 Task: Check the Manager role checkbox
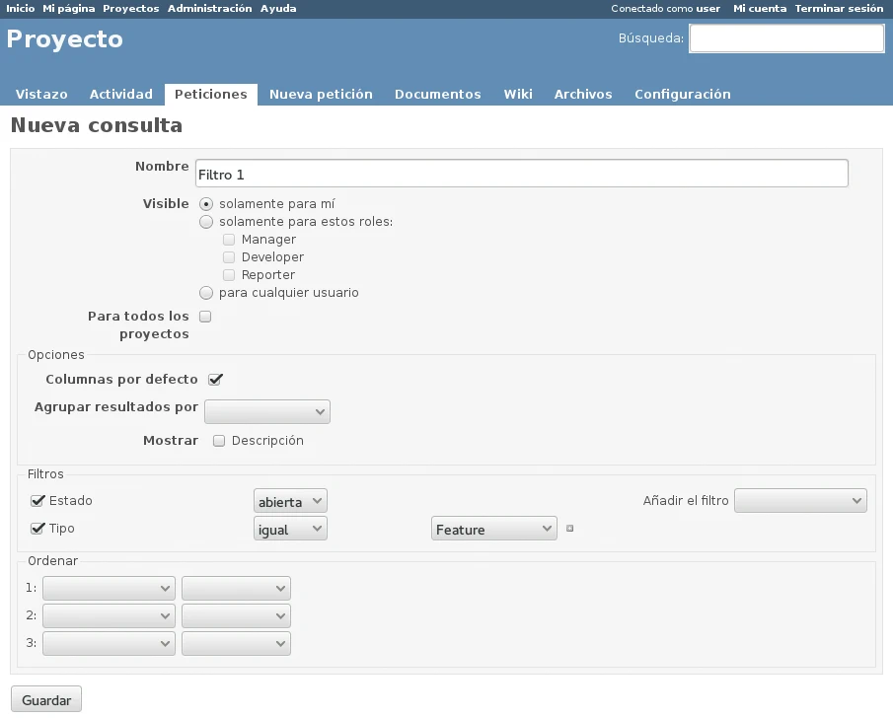(x=229, y=240)
